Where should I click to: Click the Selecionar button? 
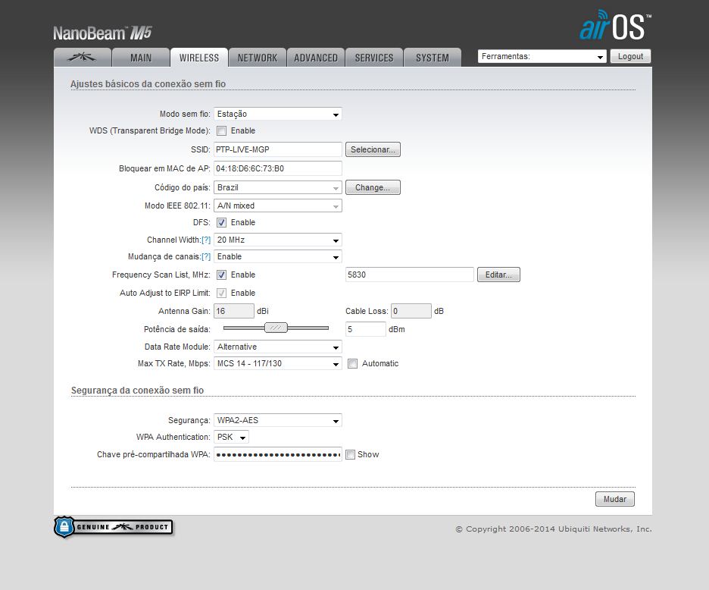click(x=373, y=149)
